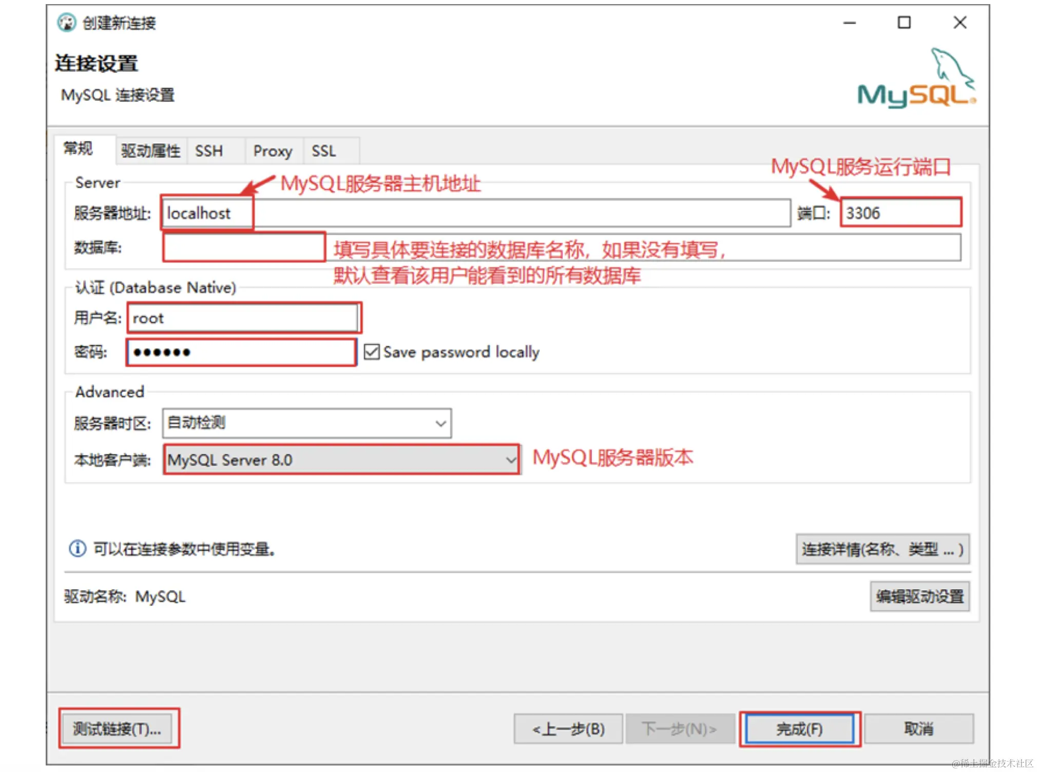This screenshot has height=772, width=1037.
Task: Click the MySQL dolphin logo
Action: pos(916,78)
